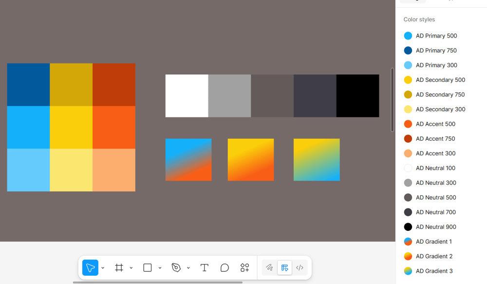487x284 pixels.
Task: Select the blue-to-orange gradient square
Action: click(188, 160)
